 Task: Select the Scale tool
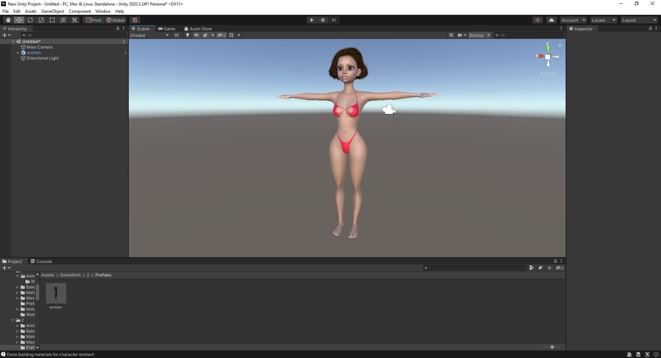tap(41, 20)
